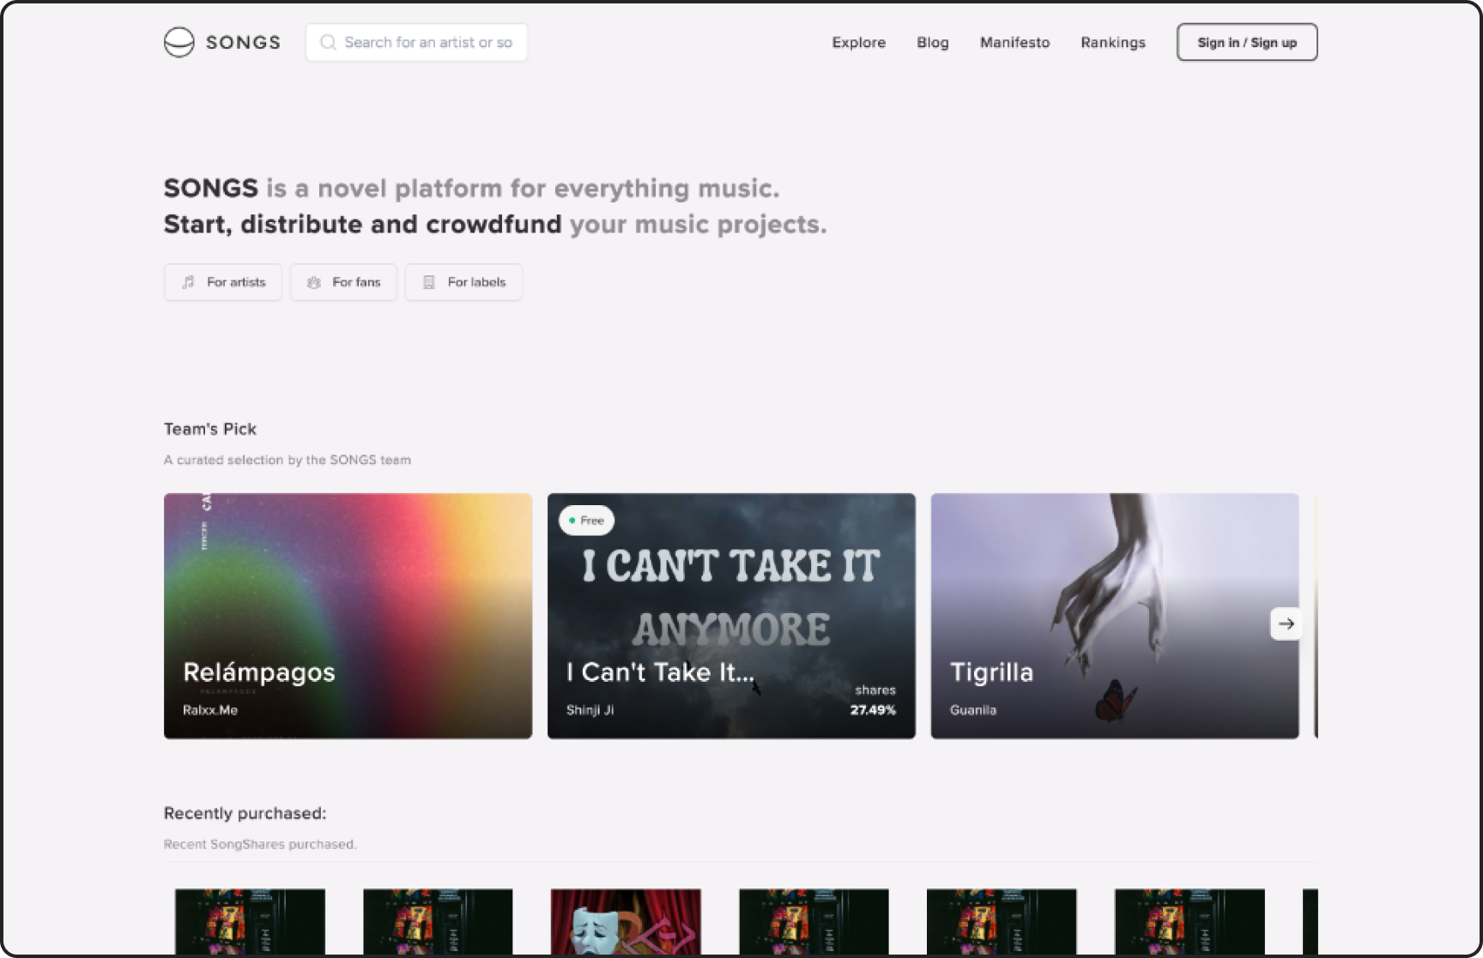Click the fans icon in For fans
Image resolution: width=1483 pixels, height=958 pixels.
coord(314,282)
